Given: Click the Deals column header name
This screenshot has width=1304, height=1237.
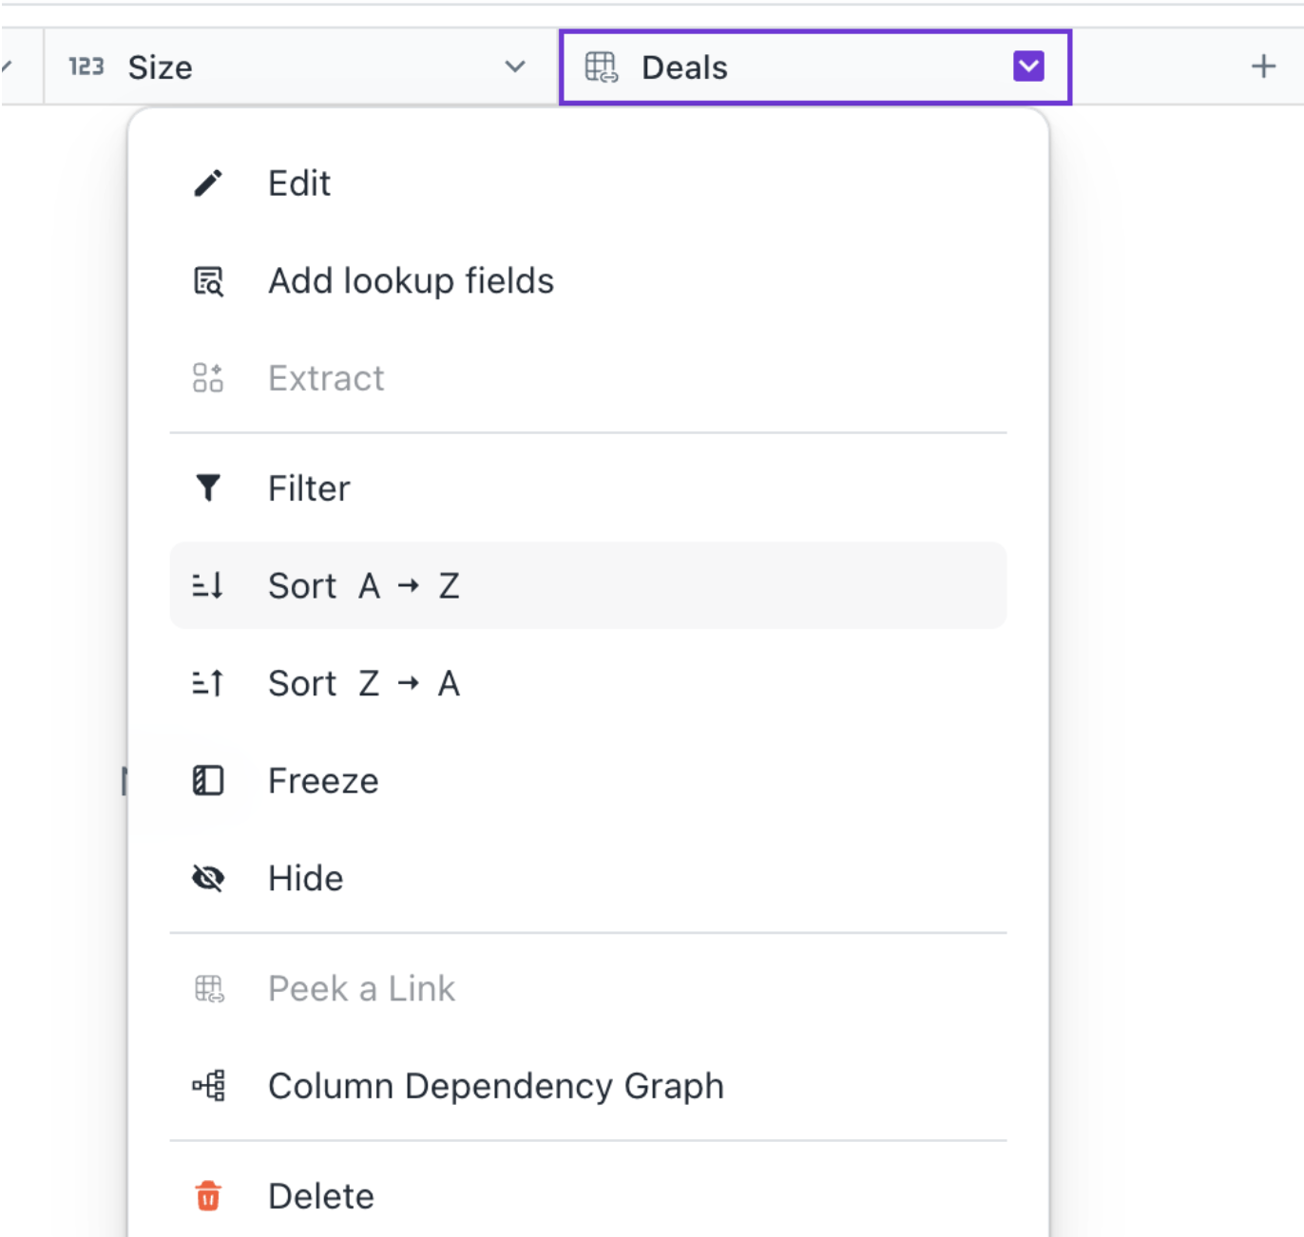Looking at the screenshot, I should (684, 67).
